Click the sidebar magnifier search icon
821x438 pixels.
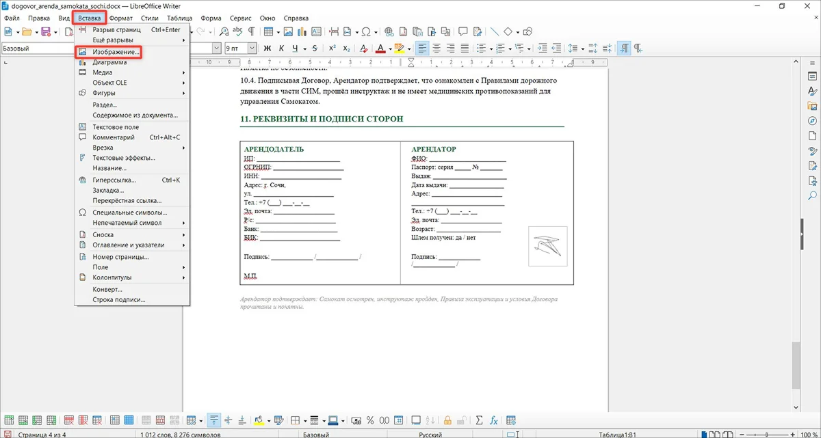click(x=813, y=196)
